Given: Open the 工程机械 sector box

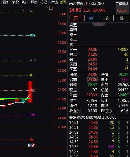Looking at the screenshot, I should tap(122, 7).
